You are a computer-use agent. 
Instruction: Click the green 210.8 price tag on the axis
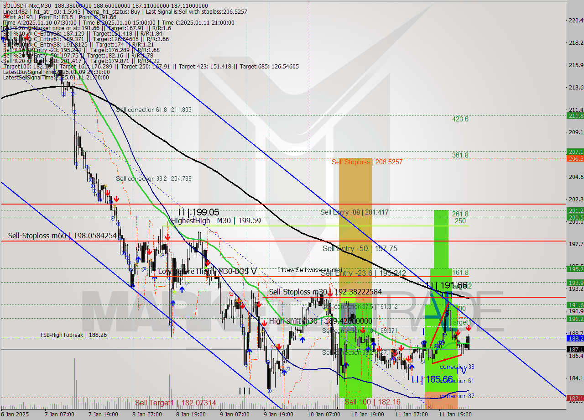pyautogui.click(x=575, y=116)
